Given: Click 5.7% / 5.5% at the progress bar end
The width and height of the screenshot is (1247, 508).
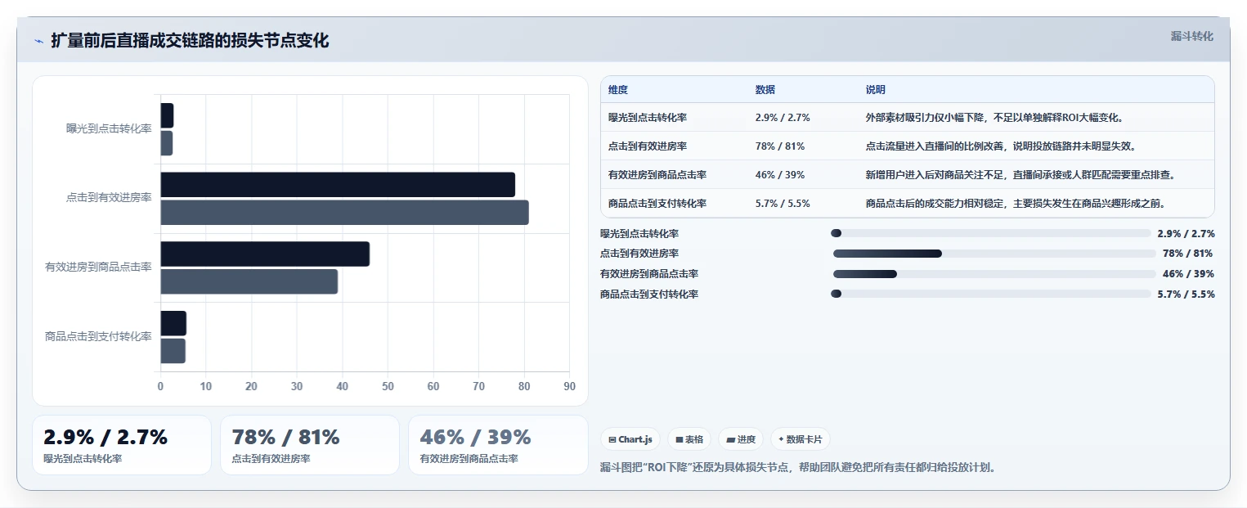Looking at the screenshot, I should (x=1186, y=294).
